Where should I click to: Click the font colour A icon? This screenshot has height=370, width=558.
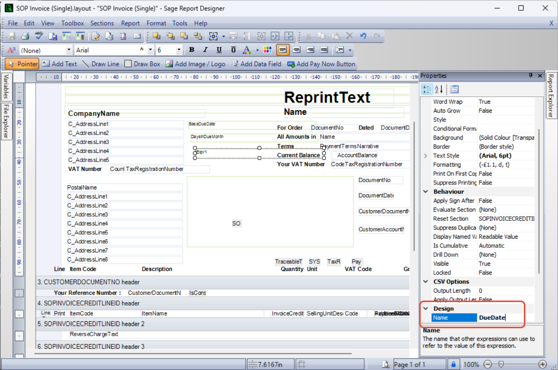pos(247,50)
